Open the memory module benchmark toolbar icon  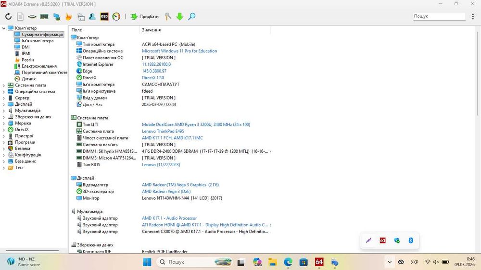click(44, 16)
